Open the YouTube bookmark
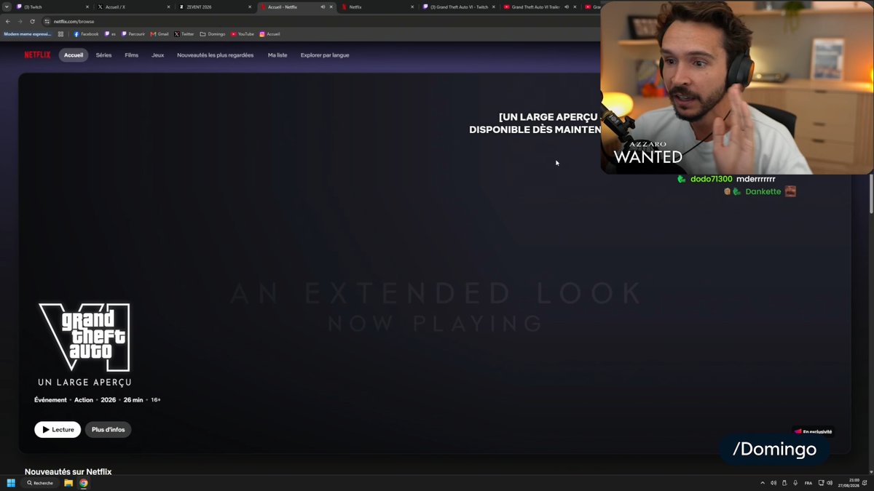 click(243, 34)
